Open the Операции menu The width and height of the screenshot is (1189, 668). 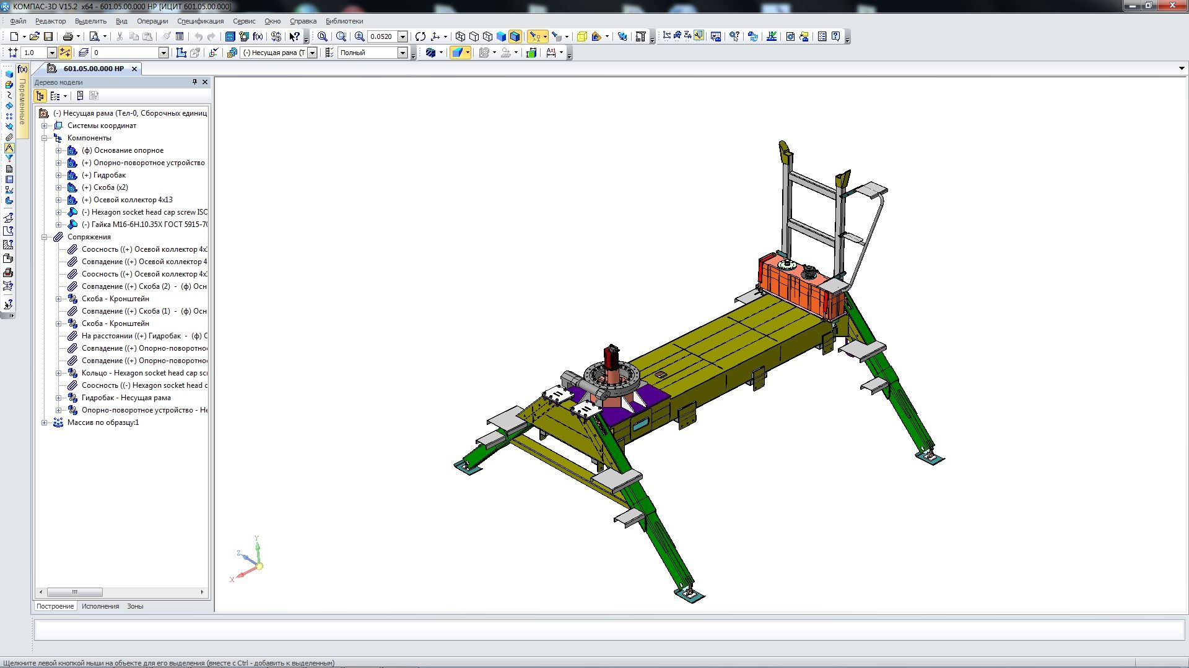point(152,21)
